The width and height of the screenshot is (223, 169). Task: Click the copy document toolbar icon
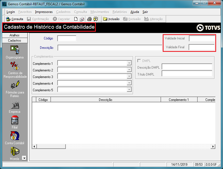82,19
